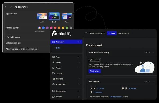The height and width of the screenshot is (103, 159).
Task: Open the 30 Pages link
Action: (132, 88)
